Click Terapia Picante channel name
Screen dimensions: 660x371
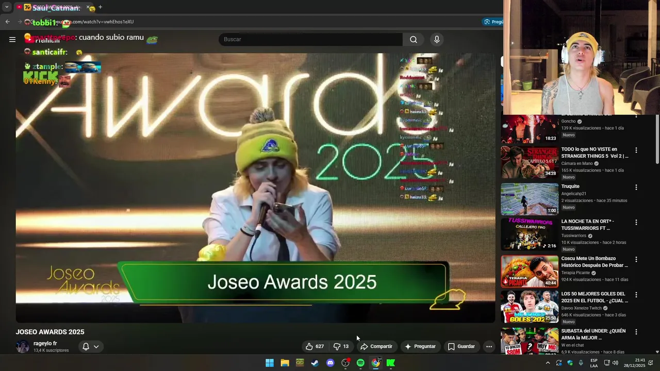(575, 273)
